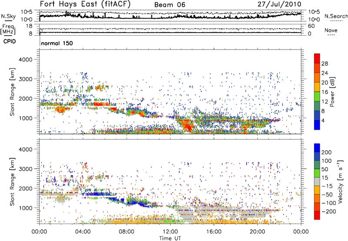Click the "CPID" row label
Screen dimensions: 348x241
pyautogui.click(x=10, y=41)
